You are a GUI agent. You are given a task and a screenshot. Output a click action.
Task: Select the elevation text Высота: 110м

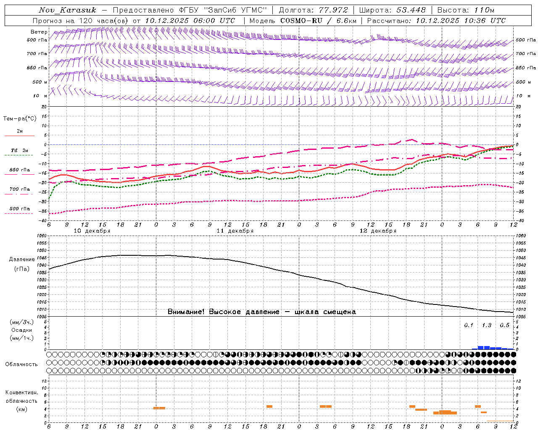(466, 10)
